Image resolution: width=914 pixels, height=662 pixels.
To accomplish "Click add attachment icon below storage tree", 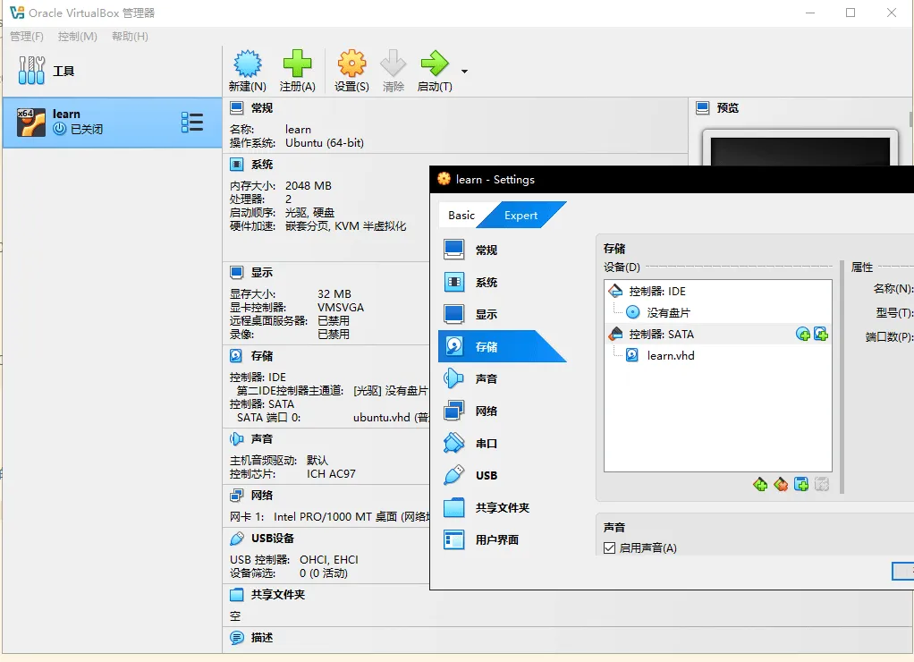I will click(x=801, y=484).
